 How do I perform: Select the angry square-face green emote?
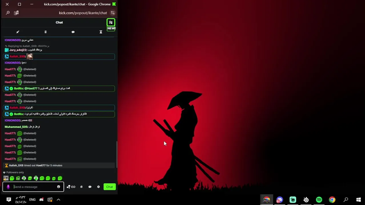tap(18, 178)
